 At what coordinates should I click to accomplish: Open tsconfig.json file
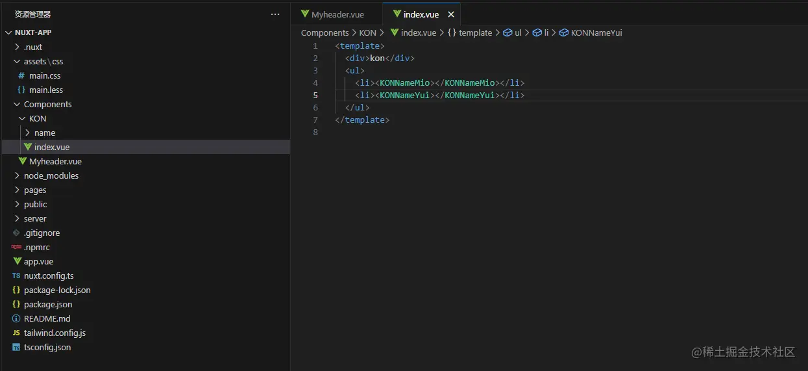point(47,347)
